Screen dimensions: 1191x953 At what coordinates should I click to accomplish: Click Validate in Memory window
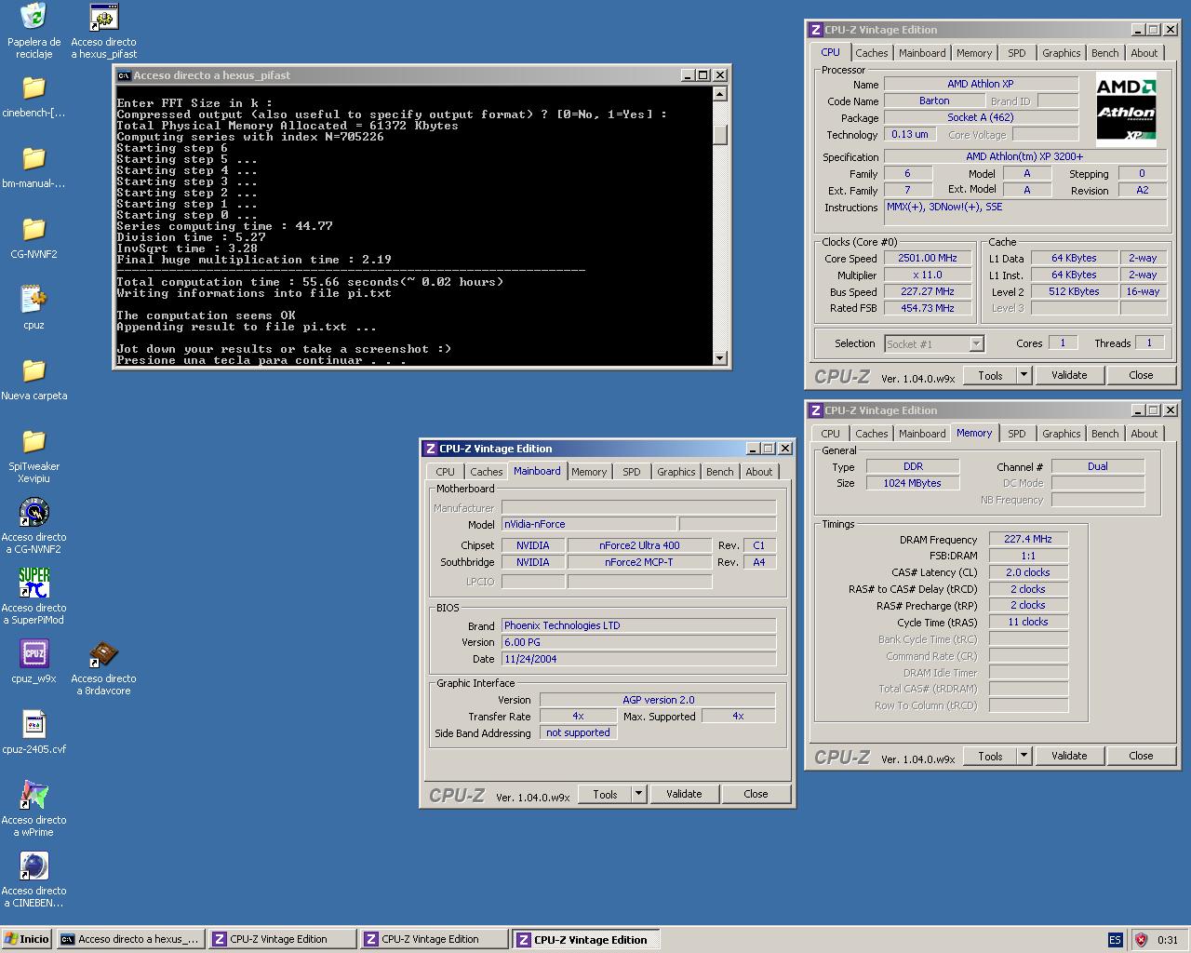point(1070,756)
